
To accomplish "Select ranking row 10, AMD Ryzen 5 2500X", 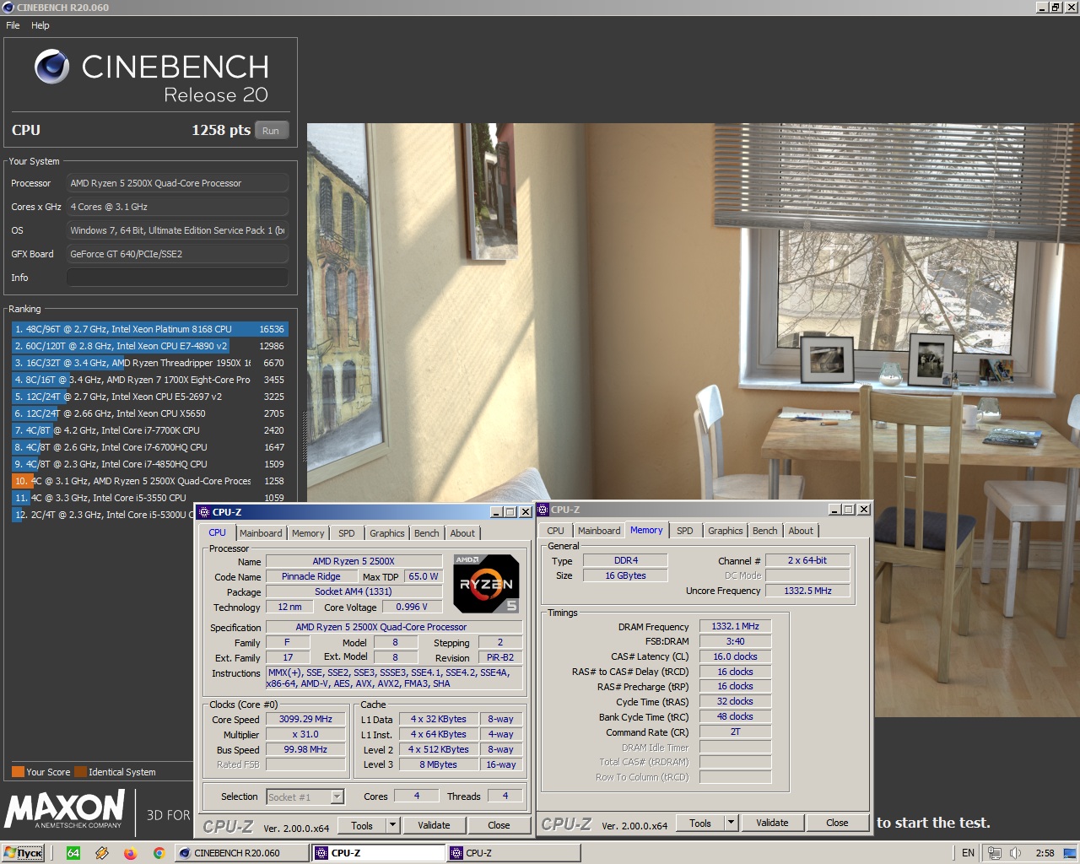I will [x=149, y=481].
